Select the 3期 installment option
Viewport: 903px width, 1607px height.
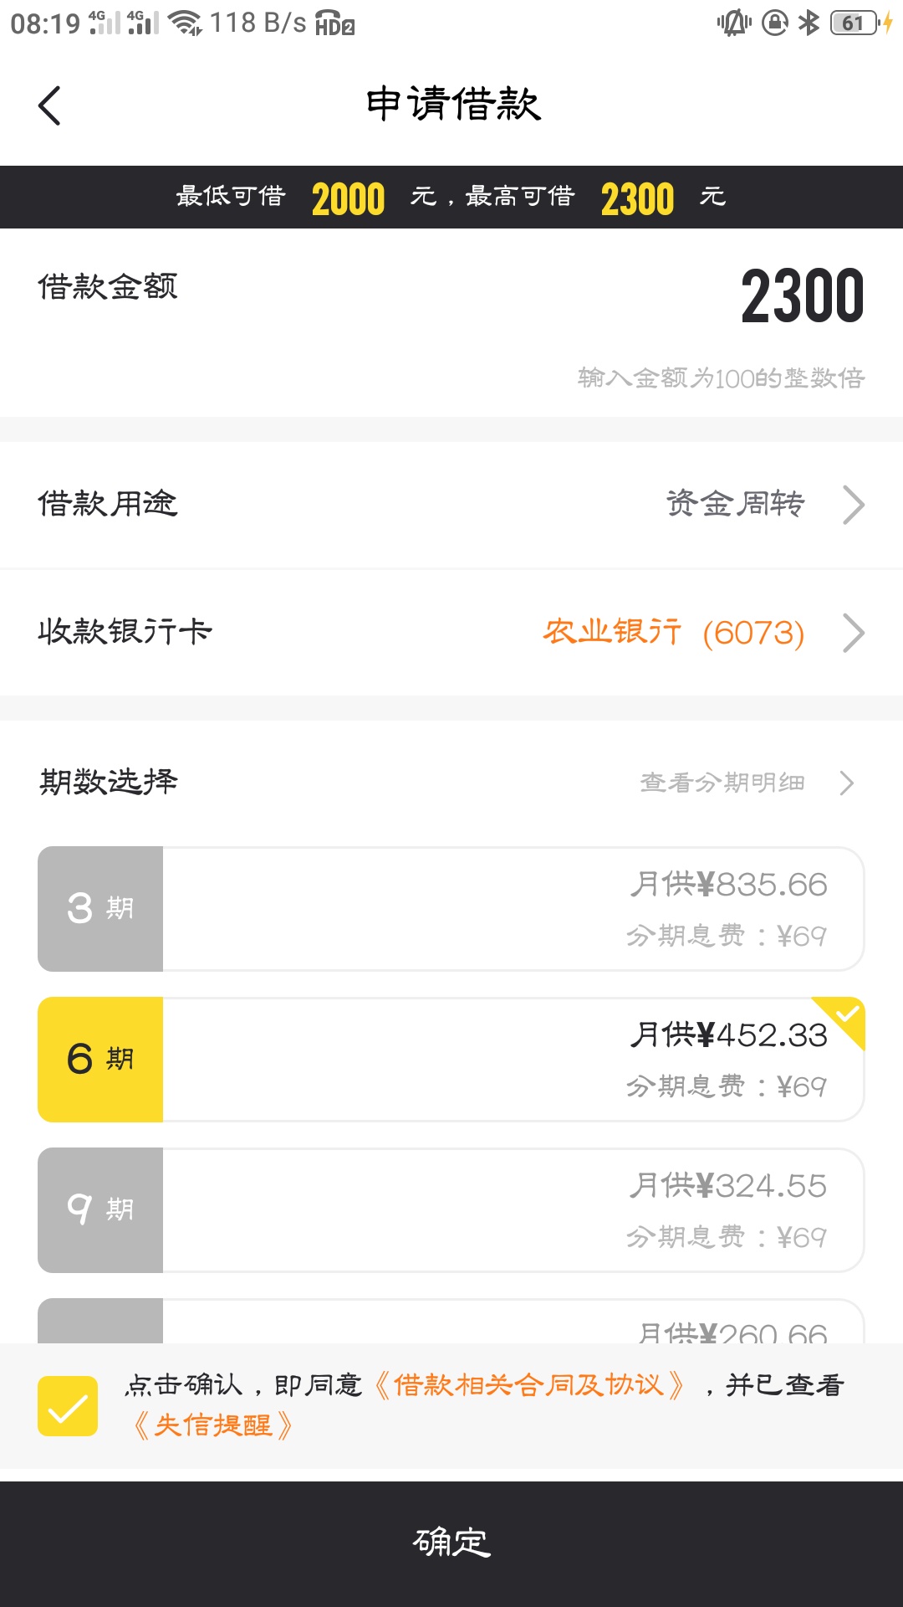pos(451,909)
